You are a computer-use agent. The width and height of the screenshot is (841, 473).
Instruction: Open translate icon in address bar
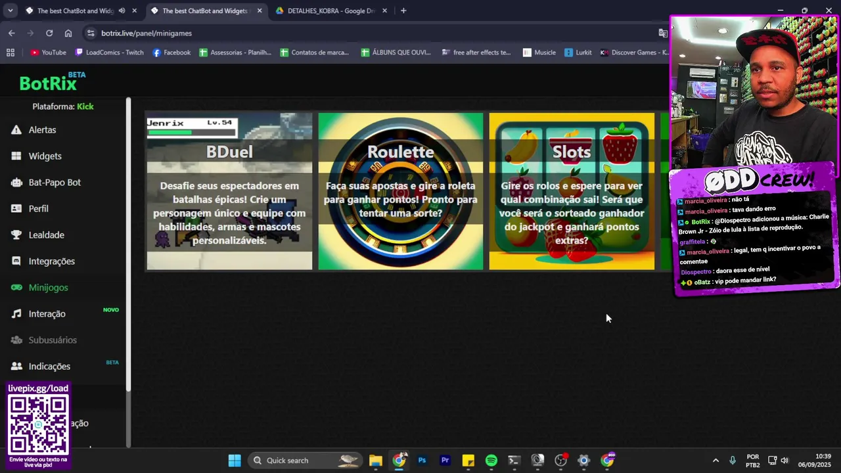pyautogui.click(x=663, y=33)
